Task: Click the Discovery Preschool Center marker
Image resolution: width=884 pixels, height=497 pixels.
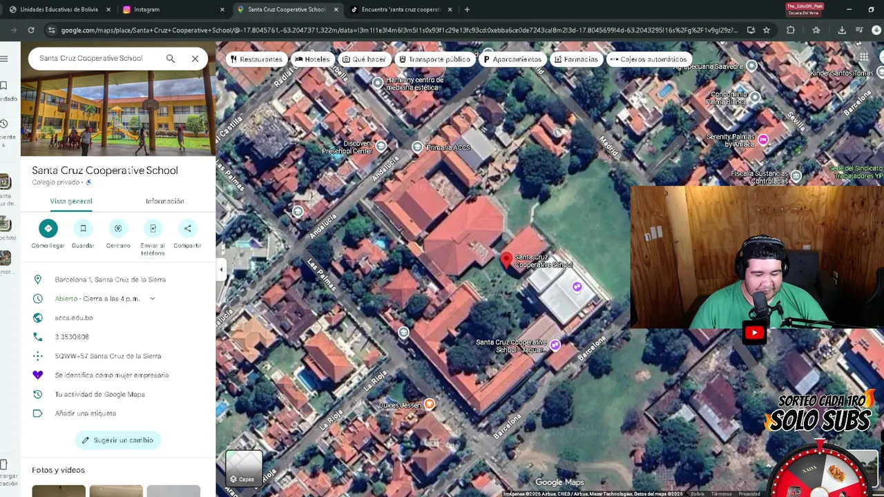Action: point(381,146)
